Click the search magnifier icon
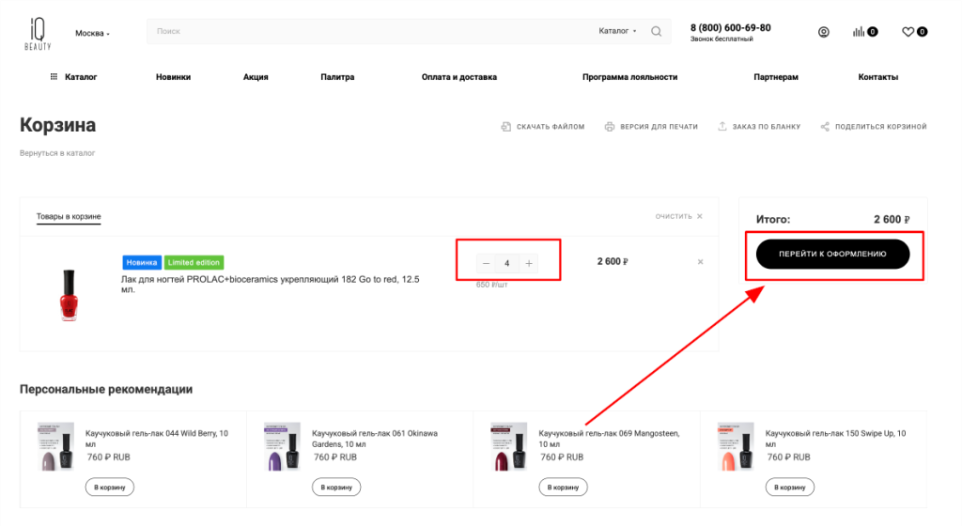Image resolution: width=962 pixels, height=526 pixels. (656, 31)
